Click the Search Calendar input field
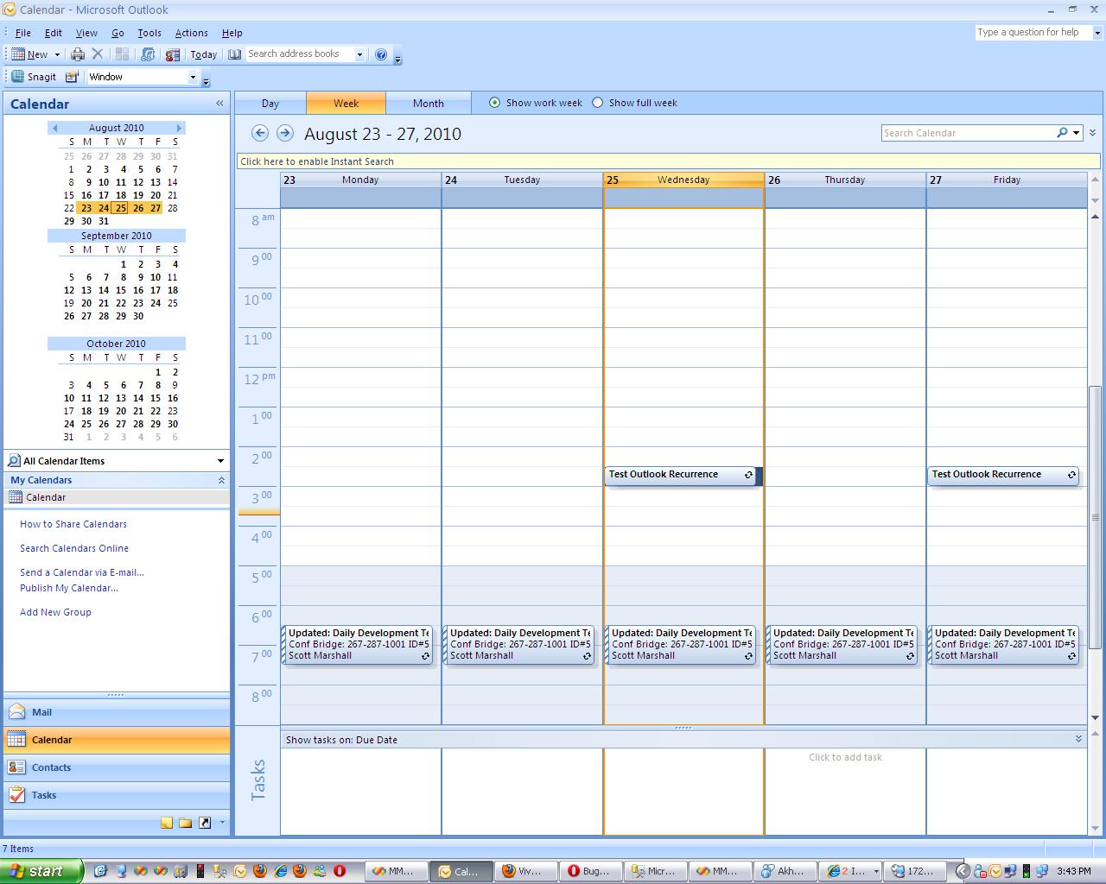 [x=968, y=133]
